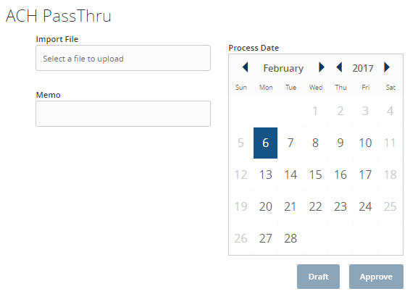Advance to next year arrow
Image resolution: width=418 pixels, height=294 pixels.
tap(387, 67)
